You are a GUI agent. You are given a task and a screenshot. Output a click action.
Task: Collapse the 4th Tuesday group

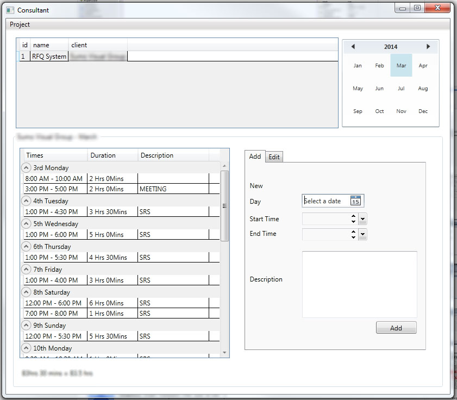(26, 201)
